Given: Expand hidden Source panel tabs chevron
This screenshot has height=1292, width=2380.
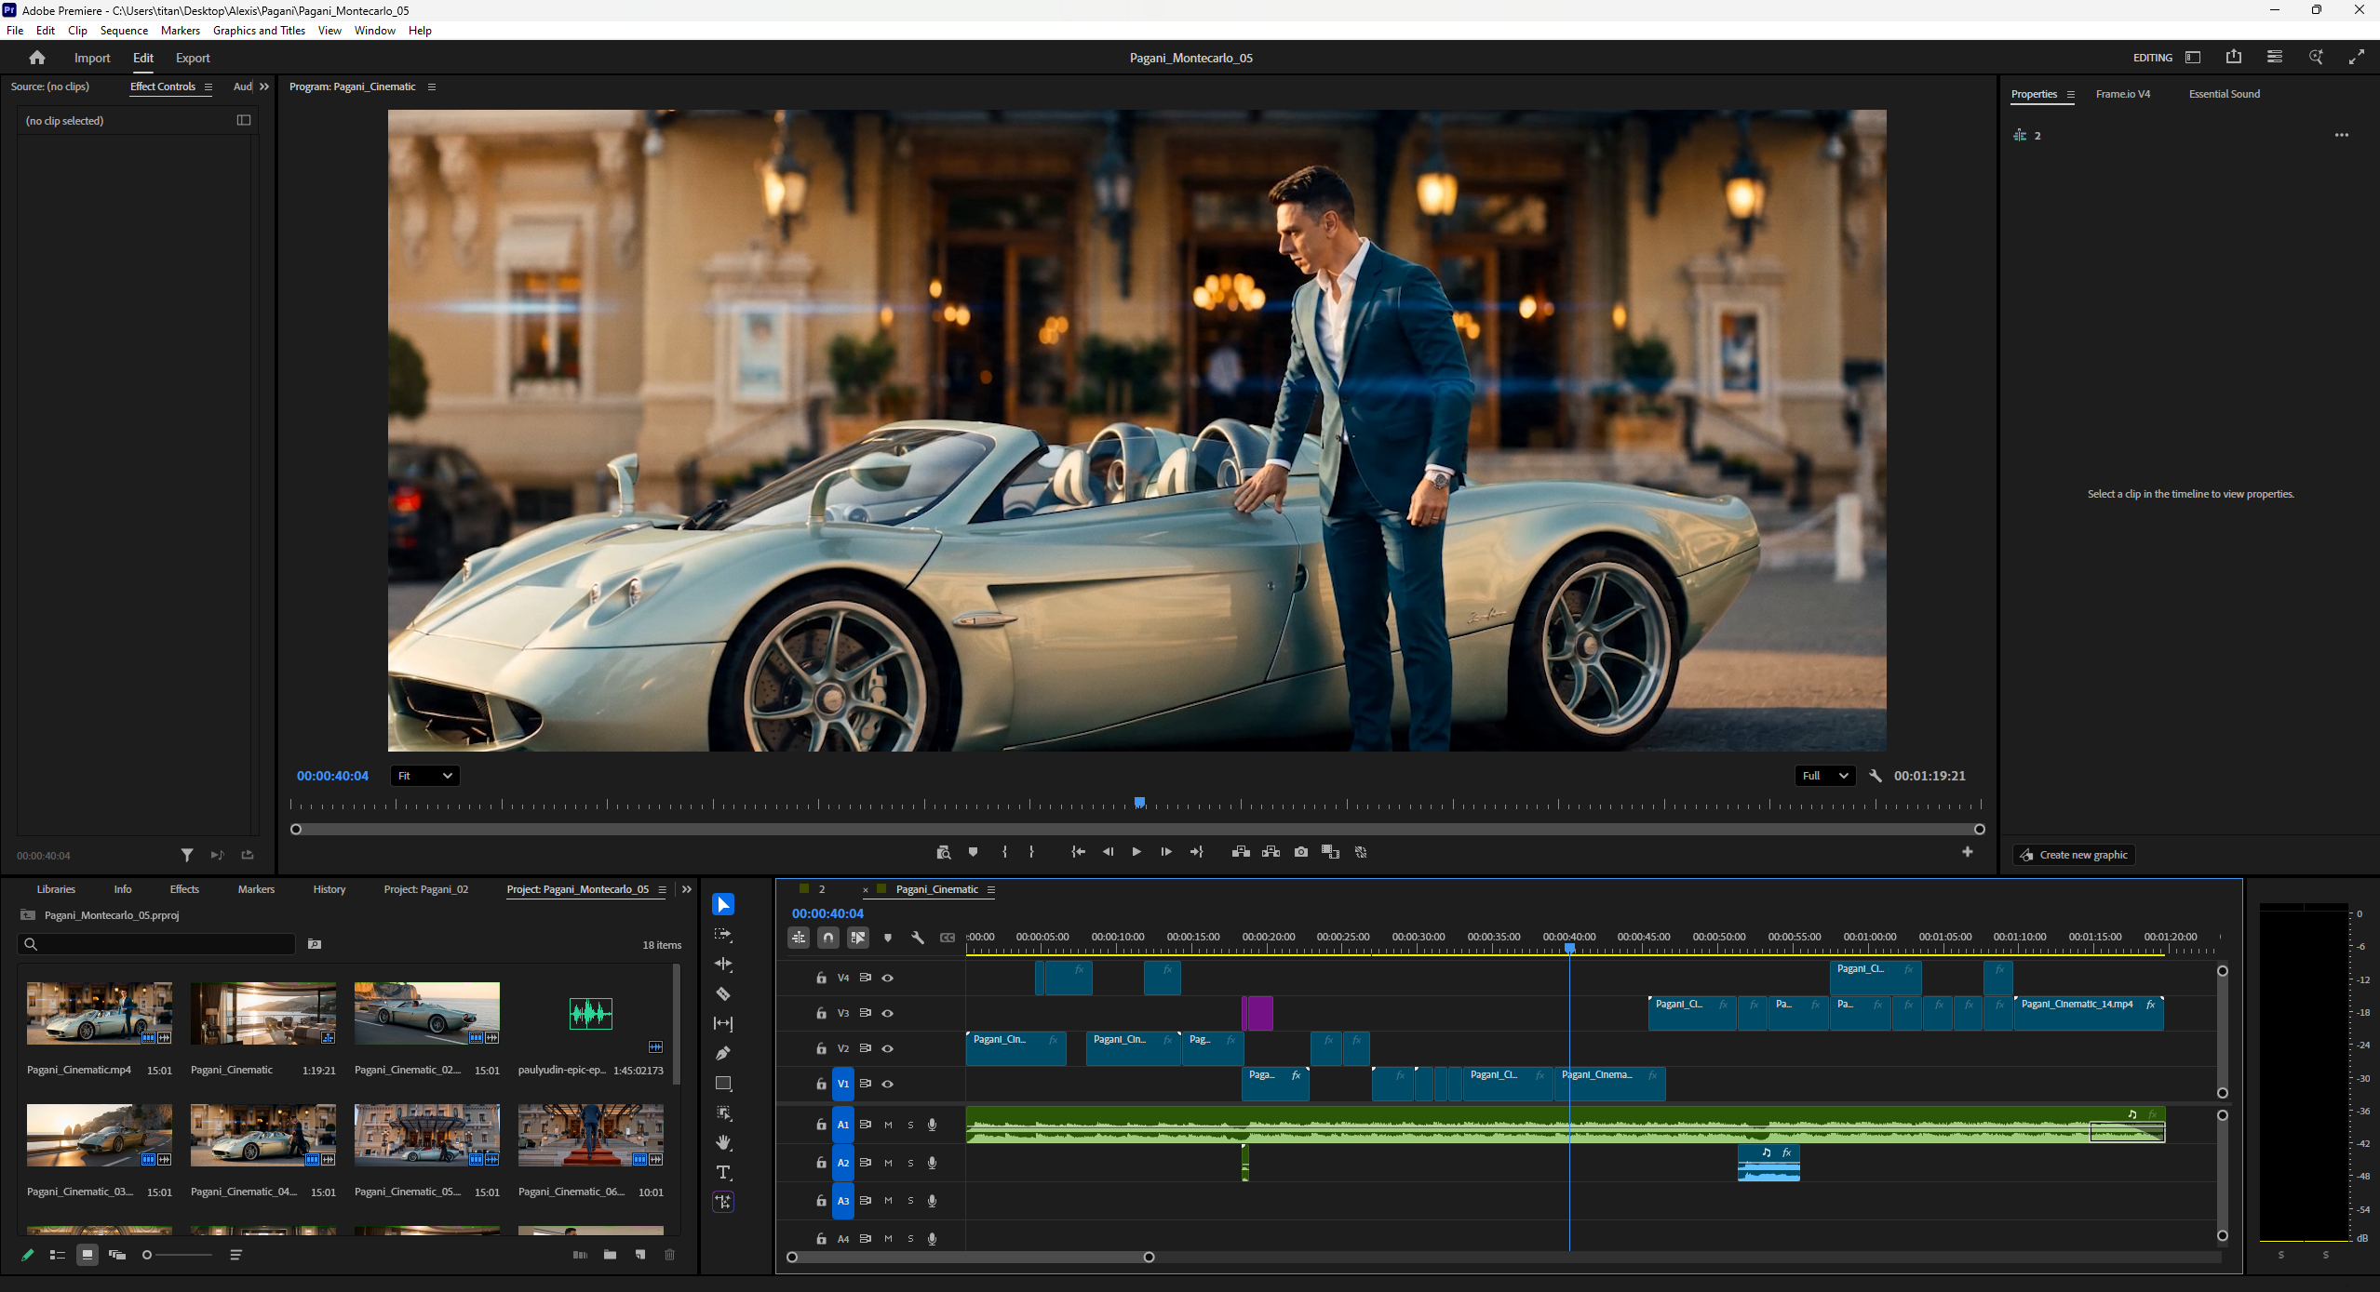Looking at the screenshot, I should (264, 87).
